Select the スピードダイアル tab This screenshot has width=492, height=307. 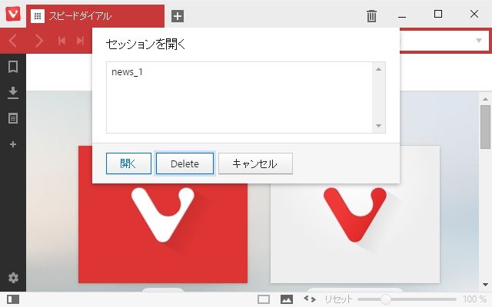point(95,16)
